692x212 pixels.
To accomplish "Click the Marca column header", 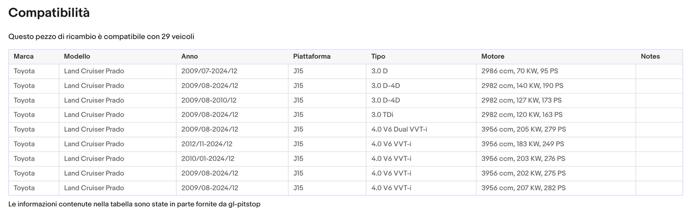I will 23,56.
